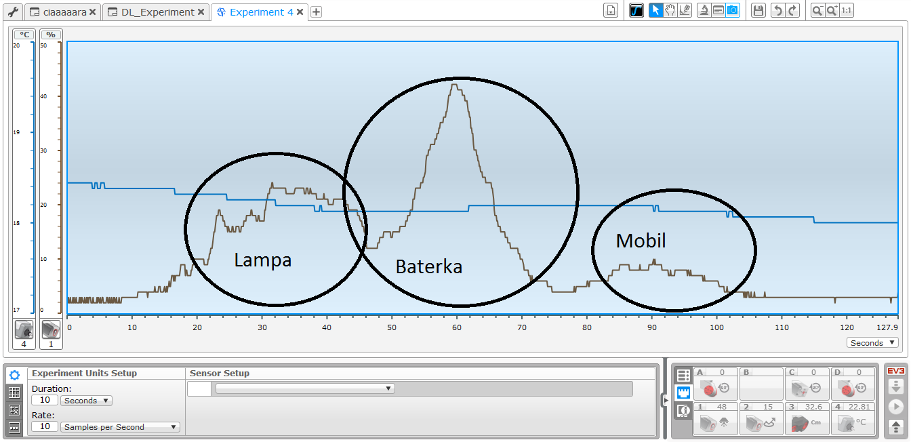The image size is (911, 442).
Task: Open the Seconds x-axis unit dropdown
Action: 872,343
